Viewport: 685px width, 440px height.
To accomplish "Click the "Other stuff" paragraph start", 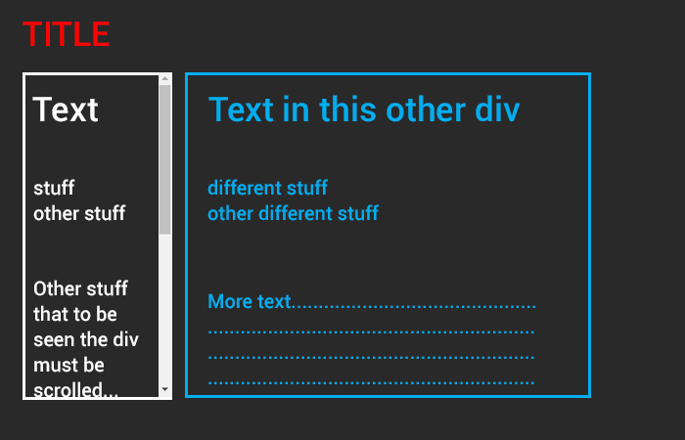I will [80, 288].
